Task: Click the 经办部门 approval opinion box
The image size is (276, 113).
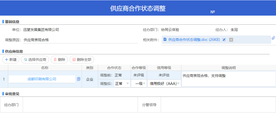Action: click(x=80, y=105)
